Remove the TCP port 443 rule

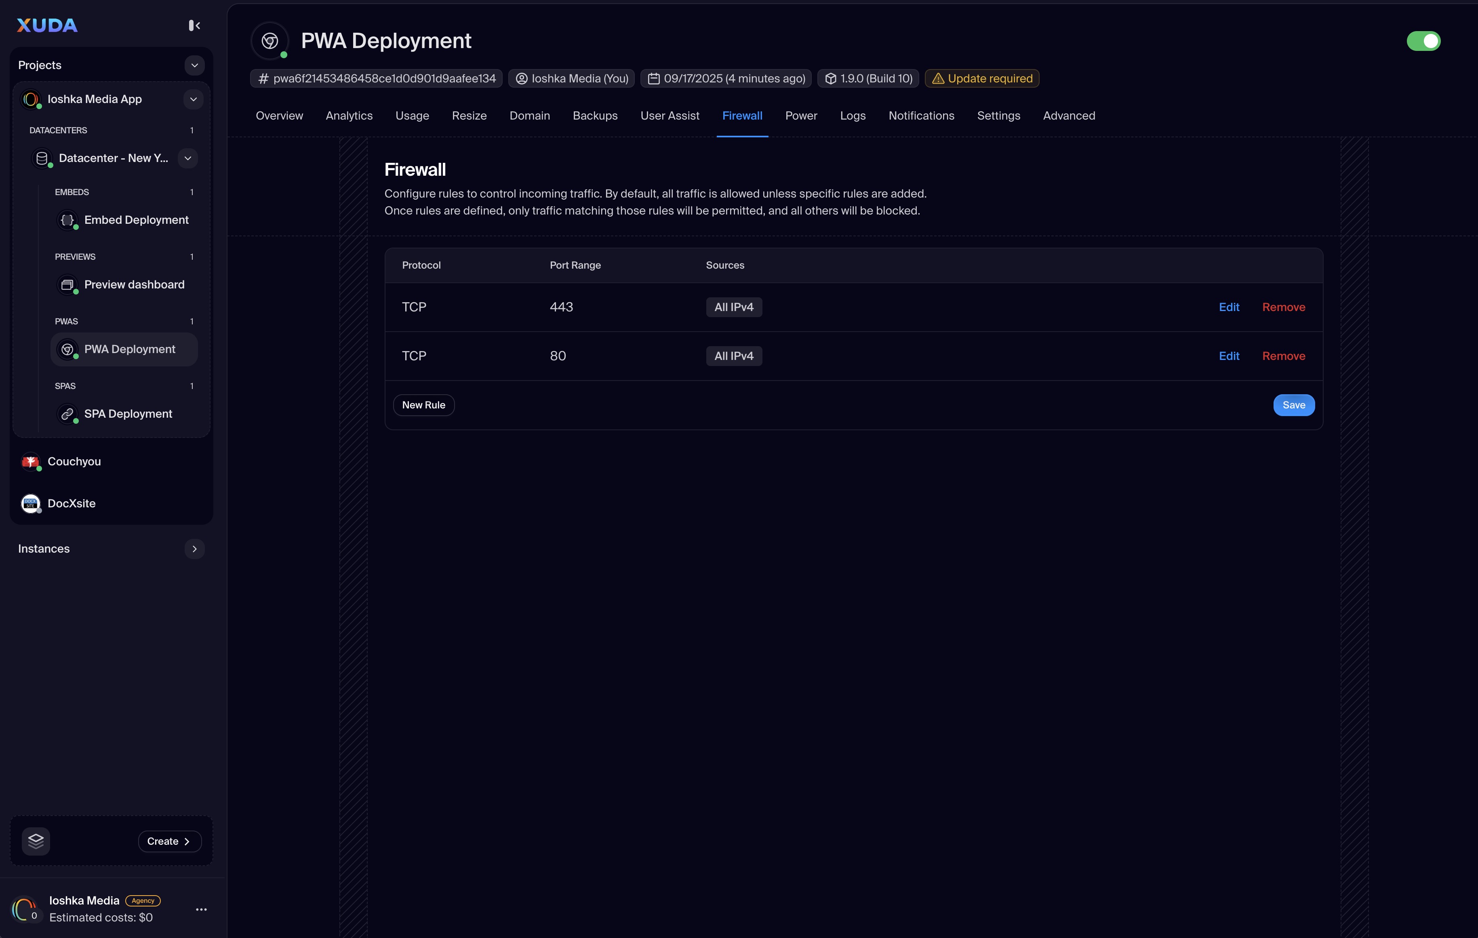coord(1283,307)
